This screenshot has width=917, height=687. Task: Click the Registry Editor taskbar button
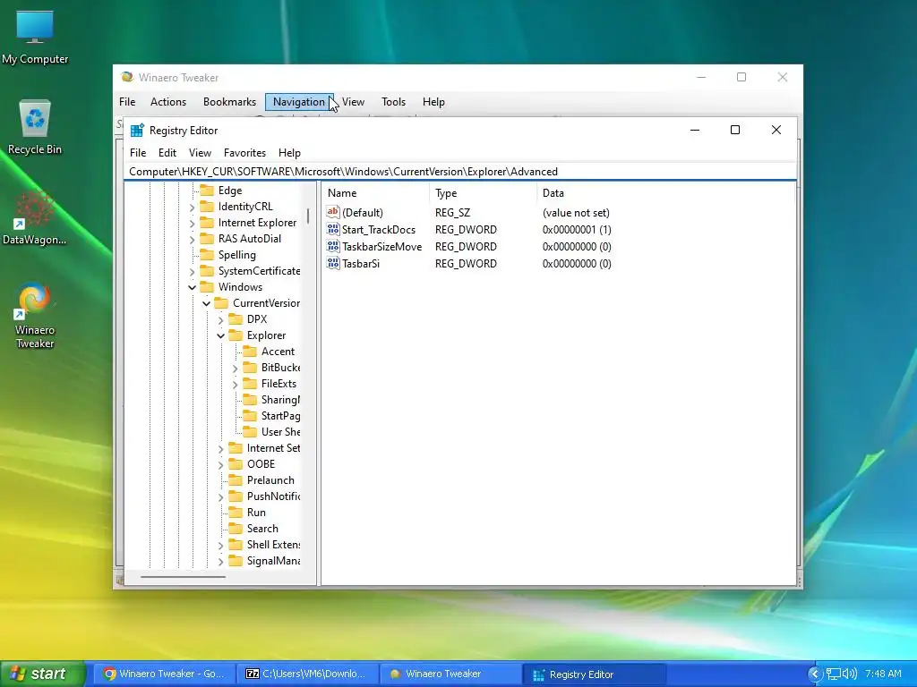(594, 674)
